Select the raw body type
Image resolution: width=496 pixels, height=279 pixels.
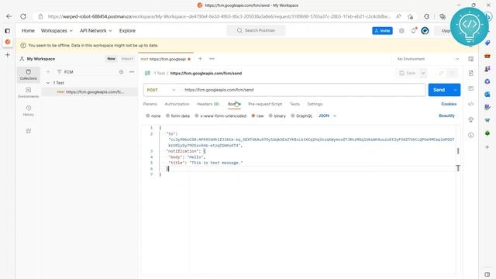(x=257, y=115)
